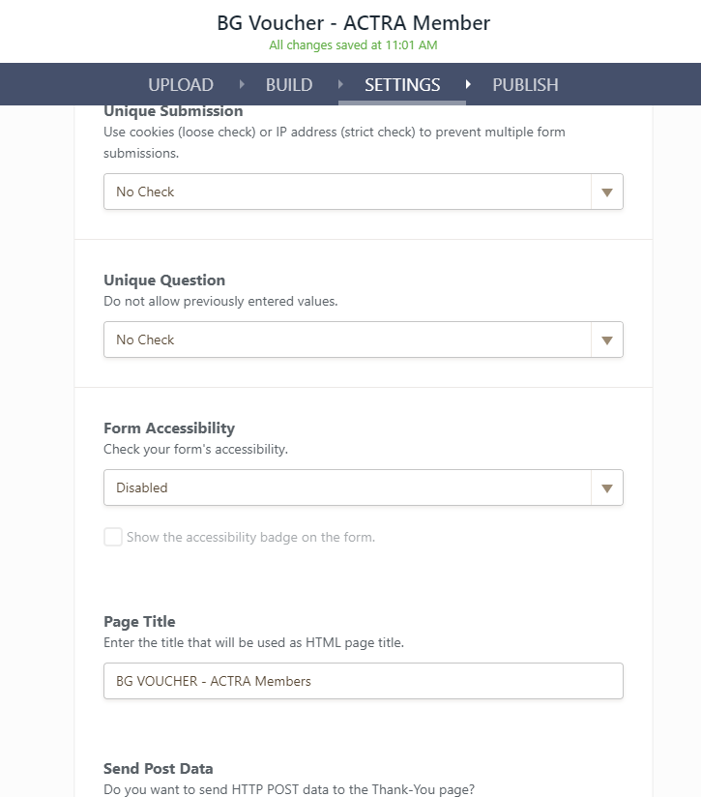Click the Page Title input field

coord(363,681)
